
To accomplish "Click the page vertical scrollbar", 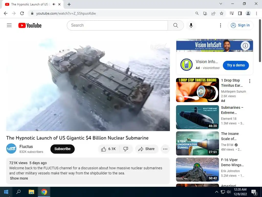I will [x=260, y=41].
